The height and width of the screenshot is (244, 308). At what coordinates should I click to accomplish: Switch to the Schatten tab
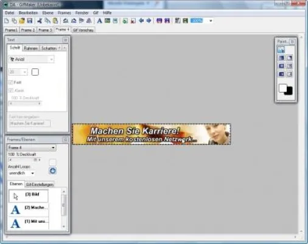(49, 48)
